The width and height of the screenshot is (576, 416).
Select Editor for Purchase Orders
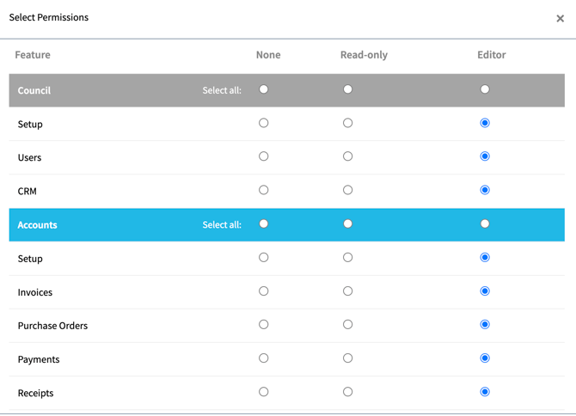click(x=485, y=325)
